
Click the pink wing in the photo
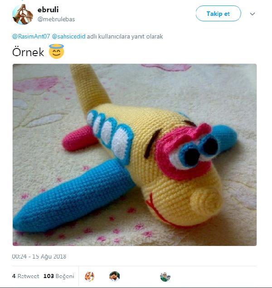80,138
